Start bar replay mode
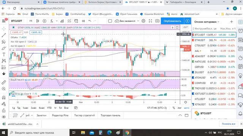This screenshot has width=243, height=136. [83, 21]
